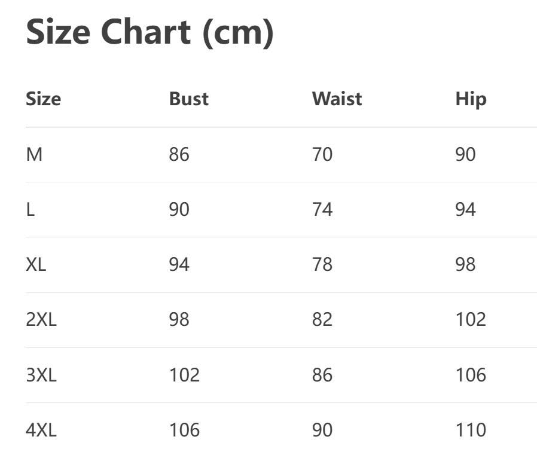Screen dimensions: 537x458
Task: Select the 3XL size row label
Action: 41,375
